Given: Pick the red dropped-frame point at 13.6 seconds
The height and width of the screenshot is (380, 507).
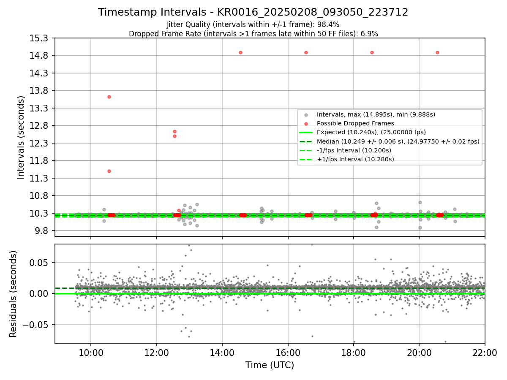Looking at the screenshot, I should pyautogui.click(x=109, y=97).
